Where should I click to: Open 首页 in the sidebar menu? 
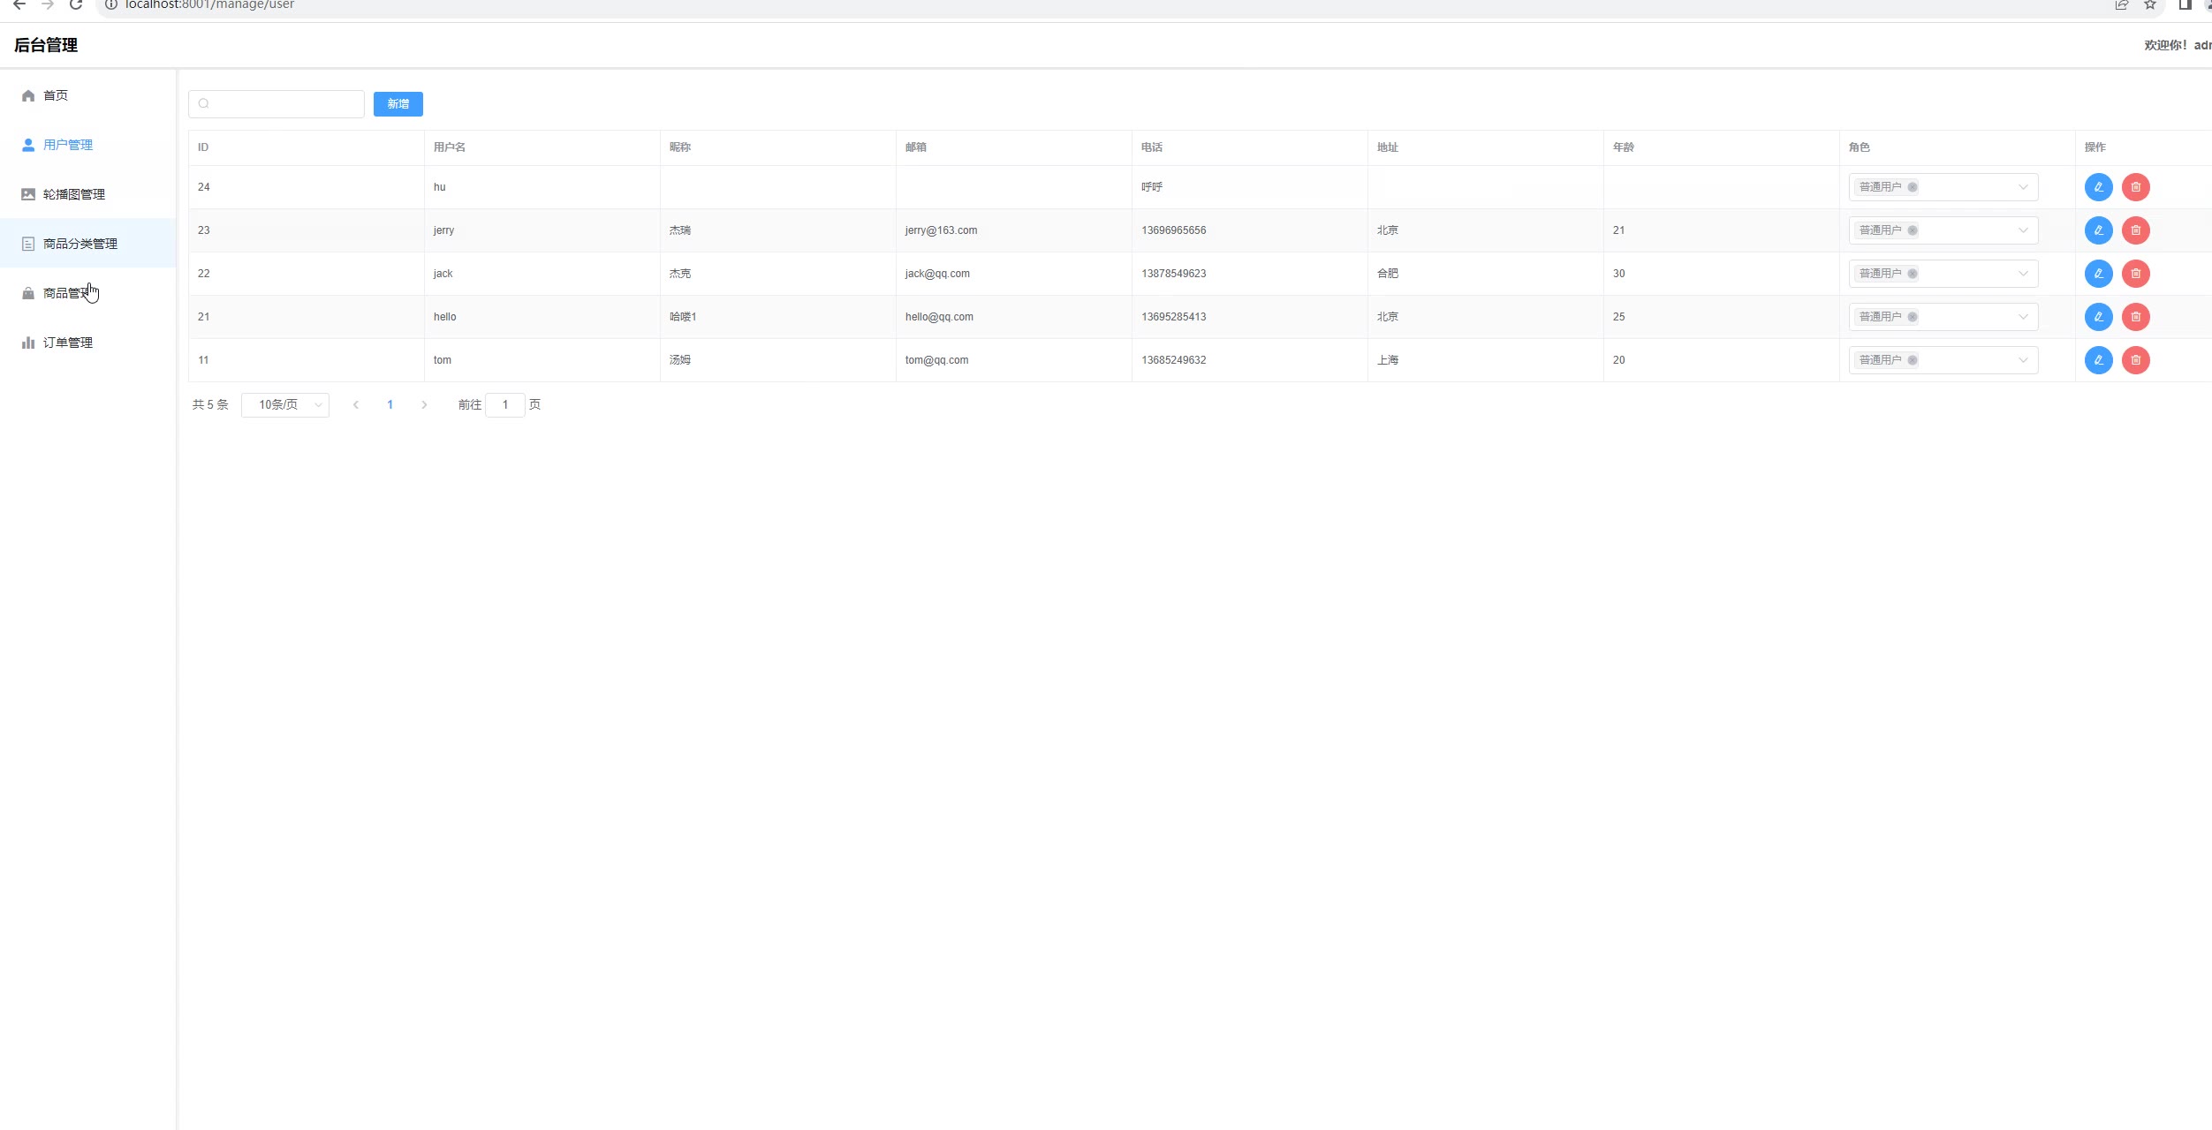tap(88, 95)
